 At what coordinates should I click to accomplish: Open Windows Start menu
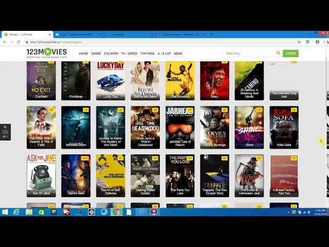pyautogui.click(x=5, y=212)
